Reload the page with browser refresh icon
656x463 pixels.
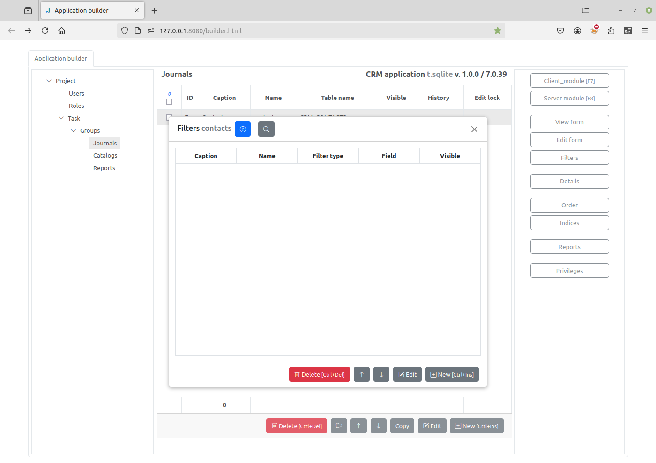45,30
